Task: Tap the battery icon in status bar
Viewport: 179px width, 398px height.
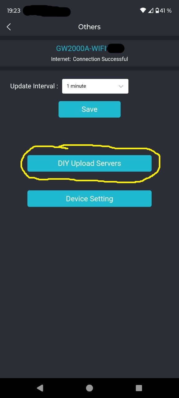Action: pos(157,11)
